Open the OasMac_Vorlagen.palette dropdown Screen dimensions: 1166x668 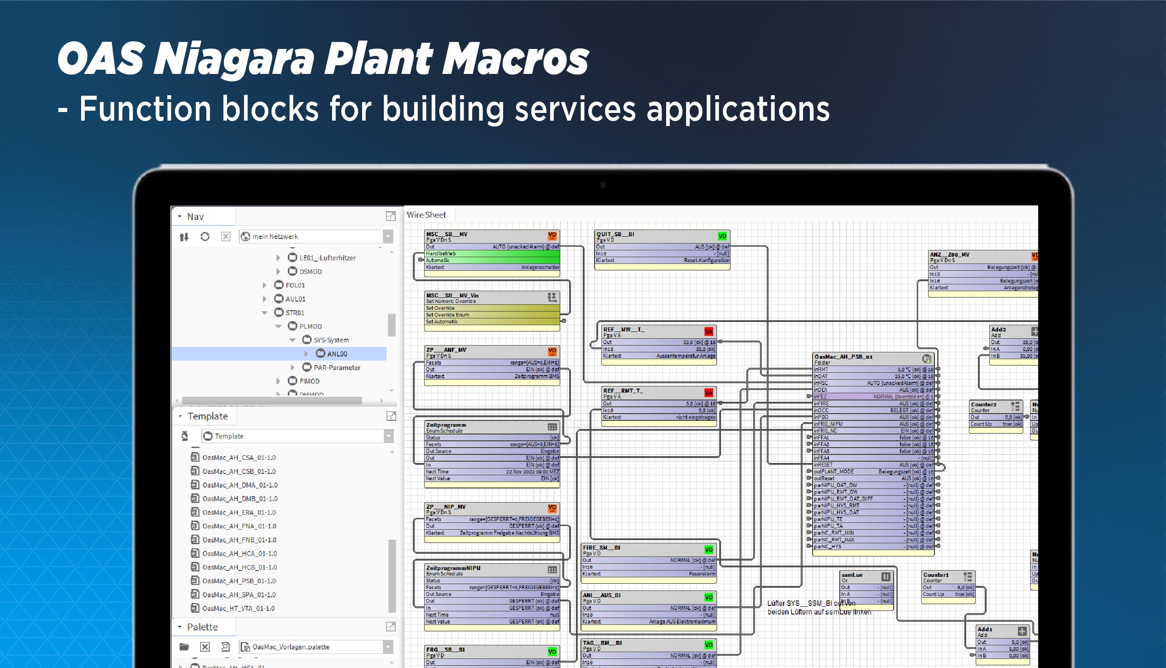coord(388,647)
